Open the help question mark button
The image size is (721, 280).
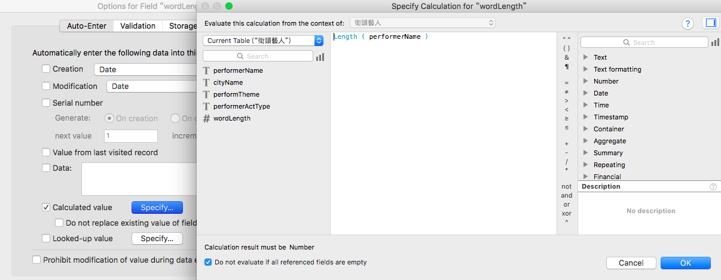click(x=688, y=23)
